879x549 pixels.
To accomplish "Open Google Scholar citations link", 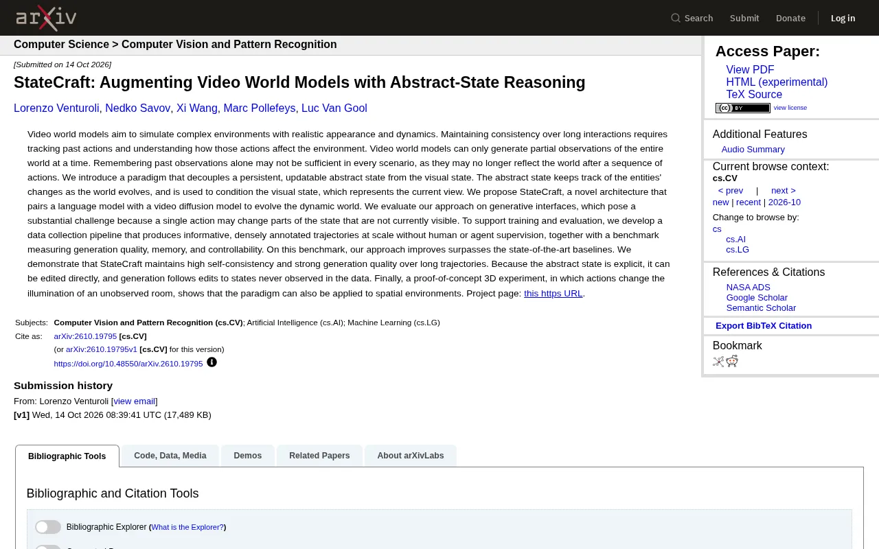I will pos(757,298).
